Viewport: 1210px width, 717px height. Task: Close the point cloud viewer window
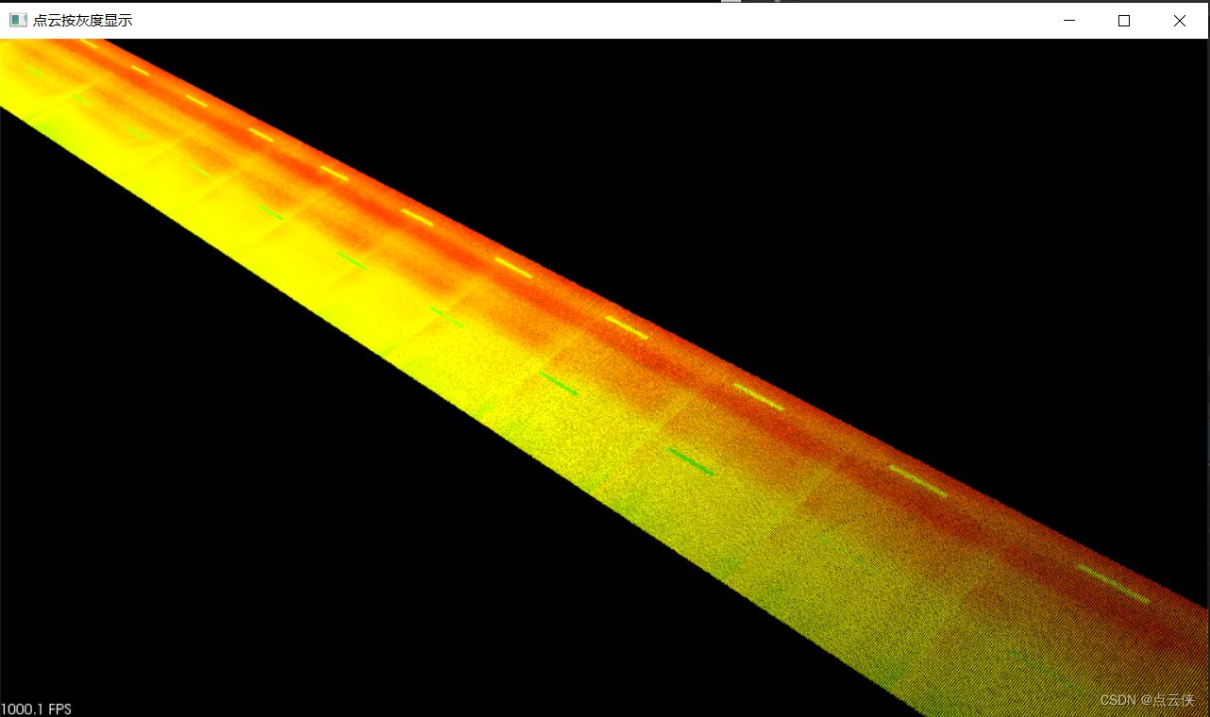click(1179, 20)
